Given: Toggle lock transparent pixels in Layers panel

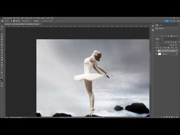Looking at the screenshot, I should (160, 48).
